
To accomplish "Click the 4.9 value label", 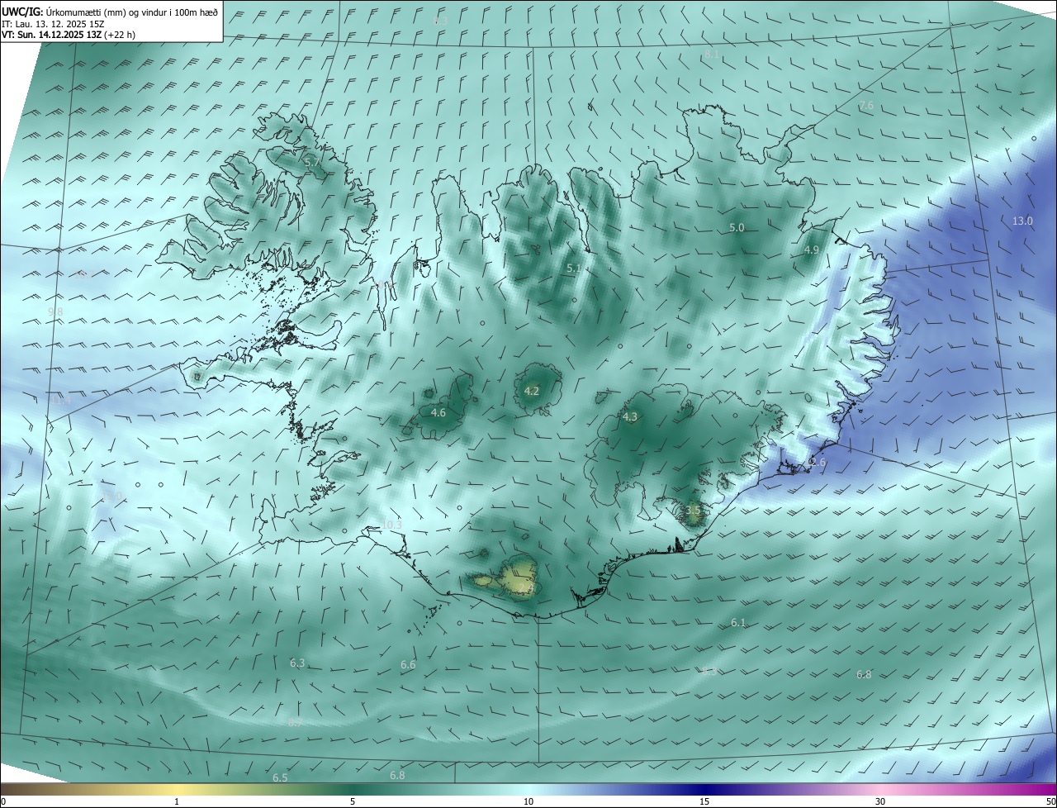I will (x=811, y=250).
